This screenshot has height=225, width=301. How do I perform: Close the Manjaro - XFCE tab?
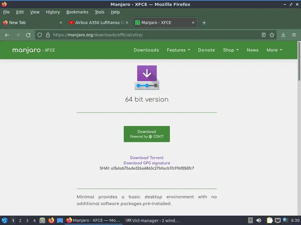(193, 23)
